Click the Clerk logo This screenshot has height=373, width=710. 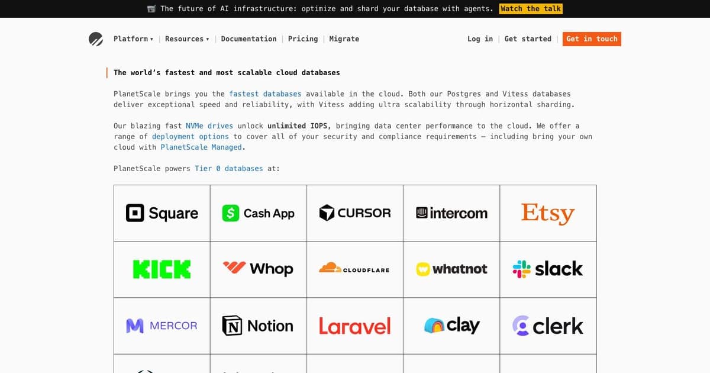(x=548, y=326)
